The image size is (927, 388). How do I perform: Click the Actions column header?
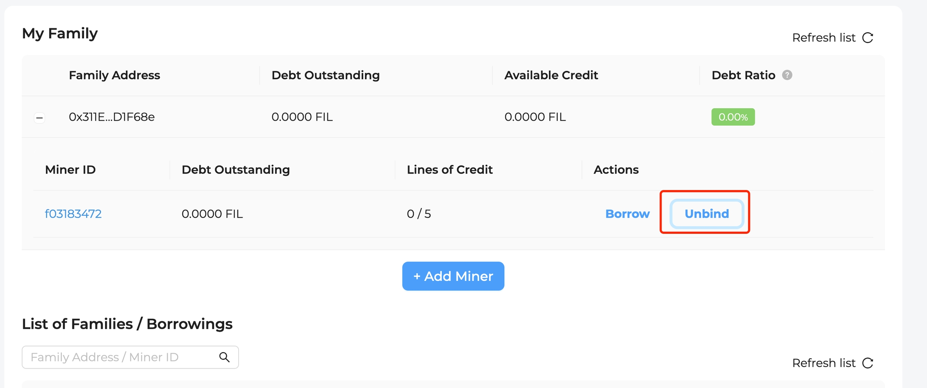[616, 170]
